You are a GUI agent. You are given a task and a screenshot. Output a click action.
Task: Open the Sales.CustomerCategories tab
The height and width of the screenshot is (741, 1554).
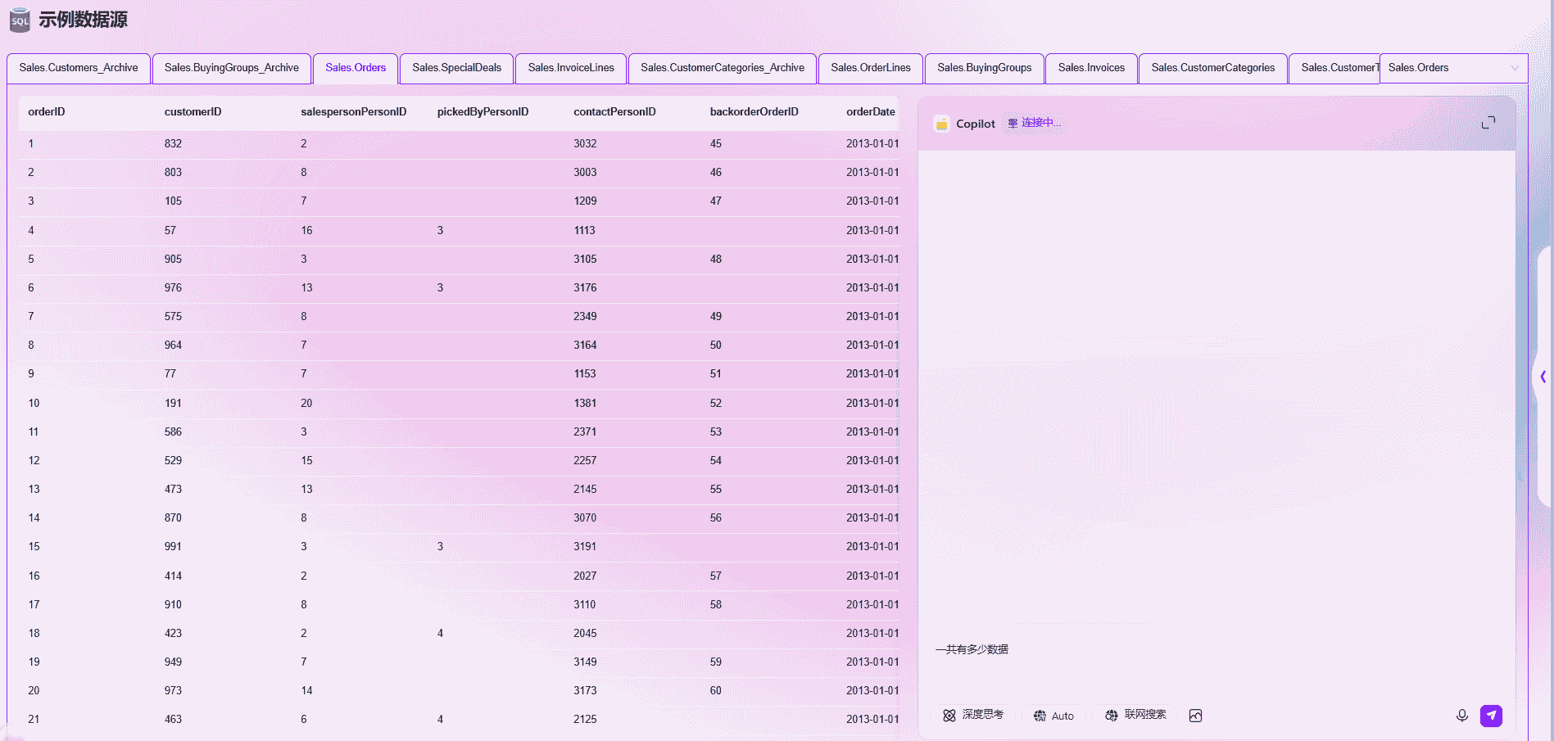(1213, 68)
